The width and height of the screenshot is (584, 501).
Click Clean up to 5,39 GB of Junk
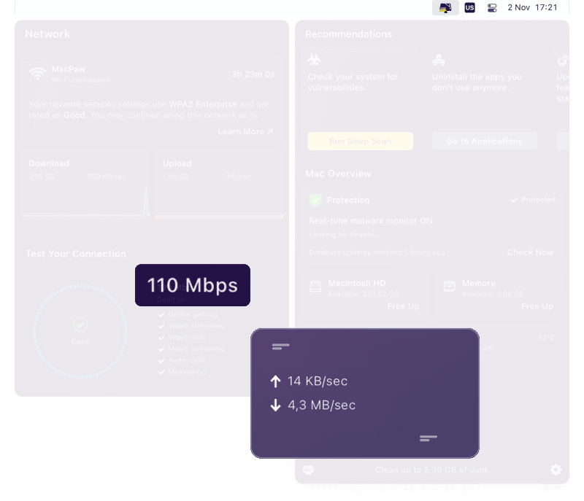(x=431, y=470)
